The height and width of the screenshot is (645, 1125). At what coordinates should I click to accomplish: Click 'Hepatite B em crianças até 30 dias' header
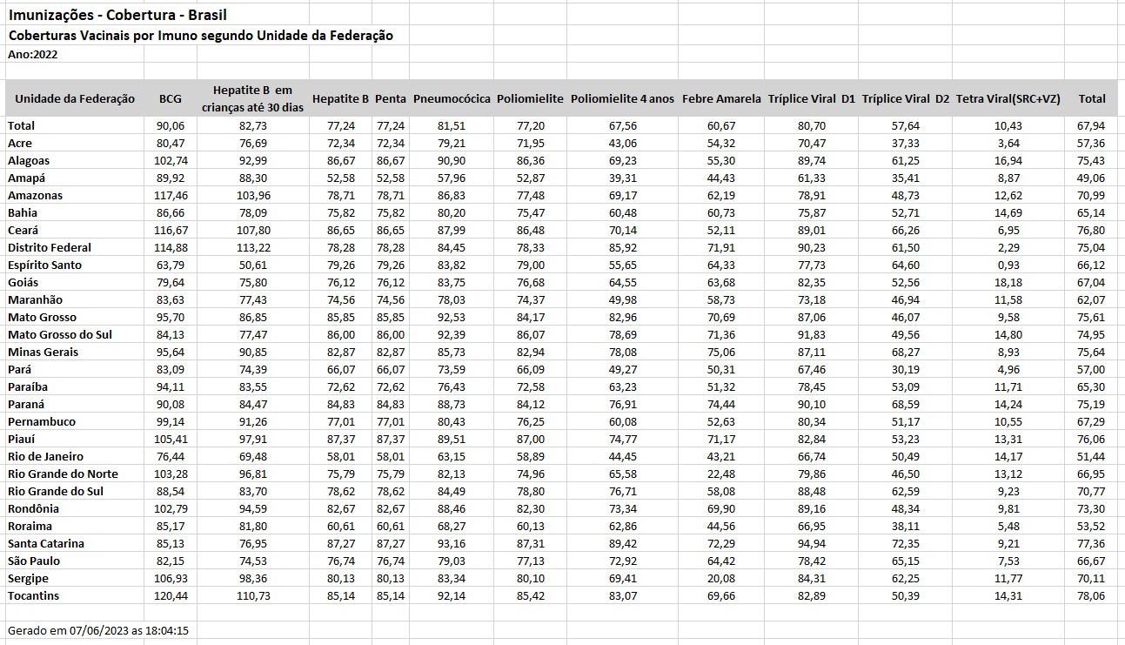(x=252, y=98)
